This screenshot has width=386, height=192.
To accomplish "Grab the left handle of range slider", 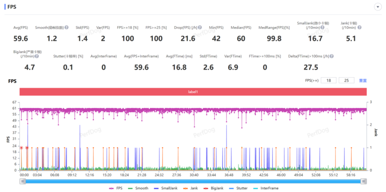I will point(23,181).
